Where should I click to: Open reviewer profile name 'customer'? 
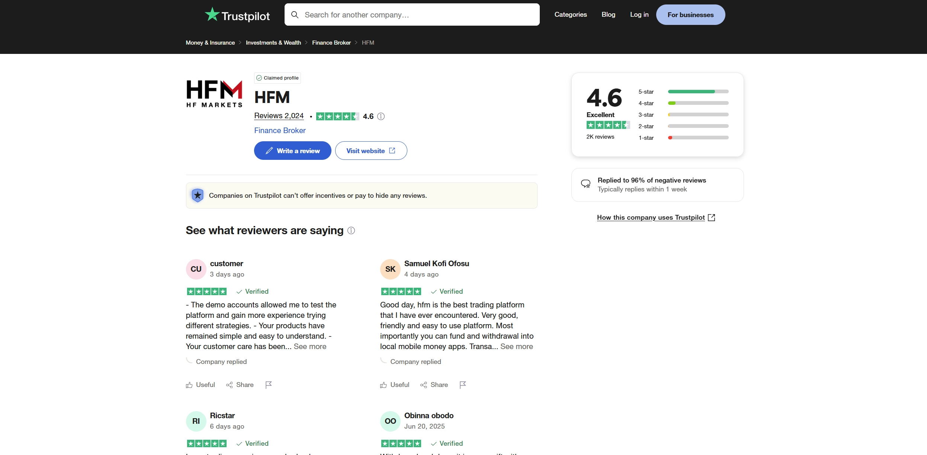click(x=226, y=264)
